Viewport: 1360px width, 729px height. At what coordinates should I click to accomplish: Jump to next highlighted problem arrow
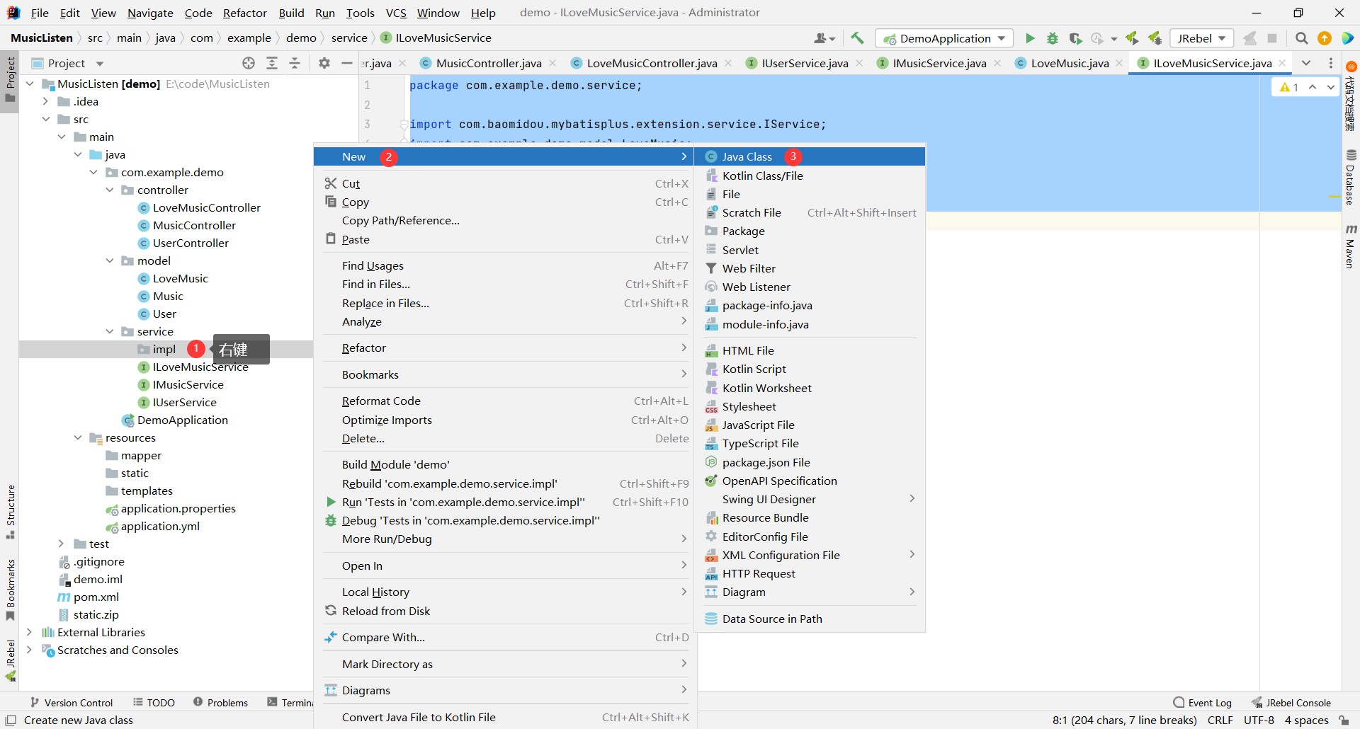click(1331, 87)
